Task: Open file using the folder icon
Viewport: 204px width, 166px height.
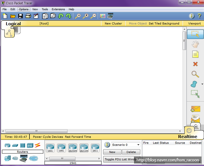Action: click(x=13, y=16)
